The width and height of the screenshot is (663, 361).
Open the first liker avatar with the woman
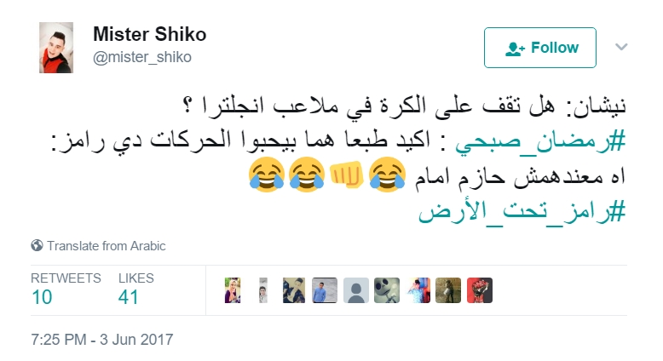click(233, 290)
